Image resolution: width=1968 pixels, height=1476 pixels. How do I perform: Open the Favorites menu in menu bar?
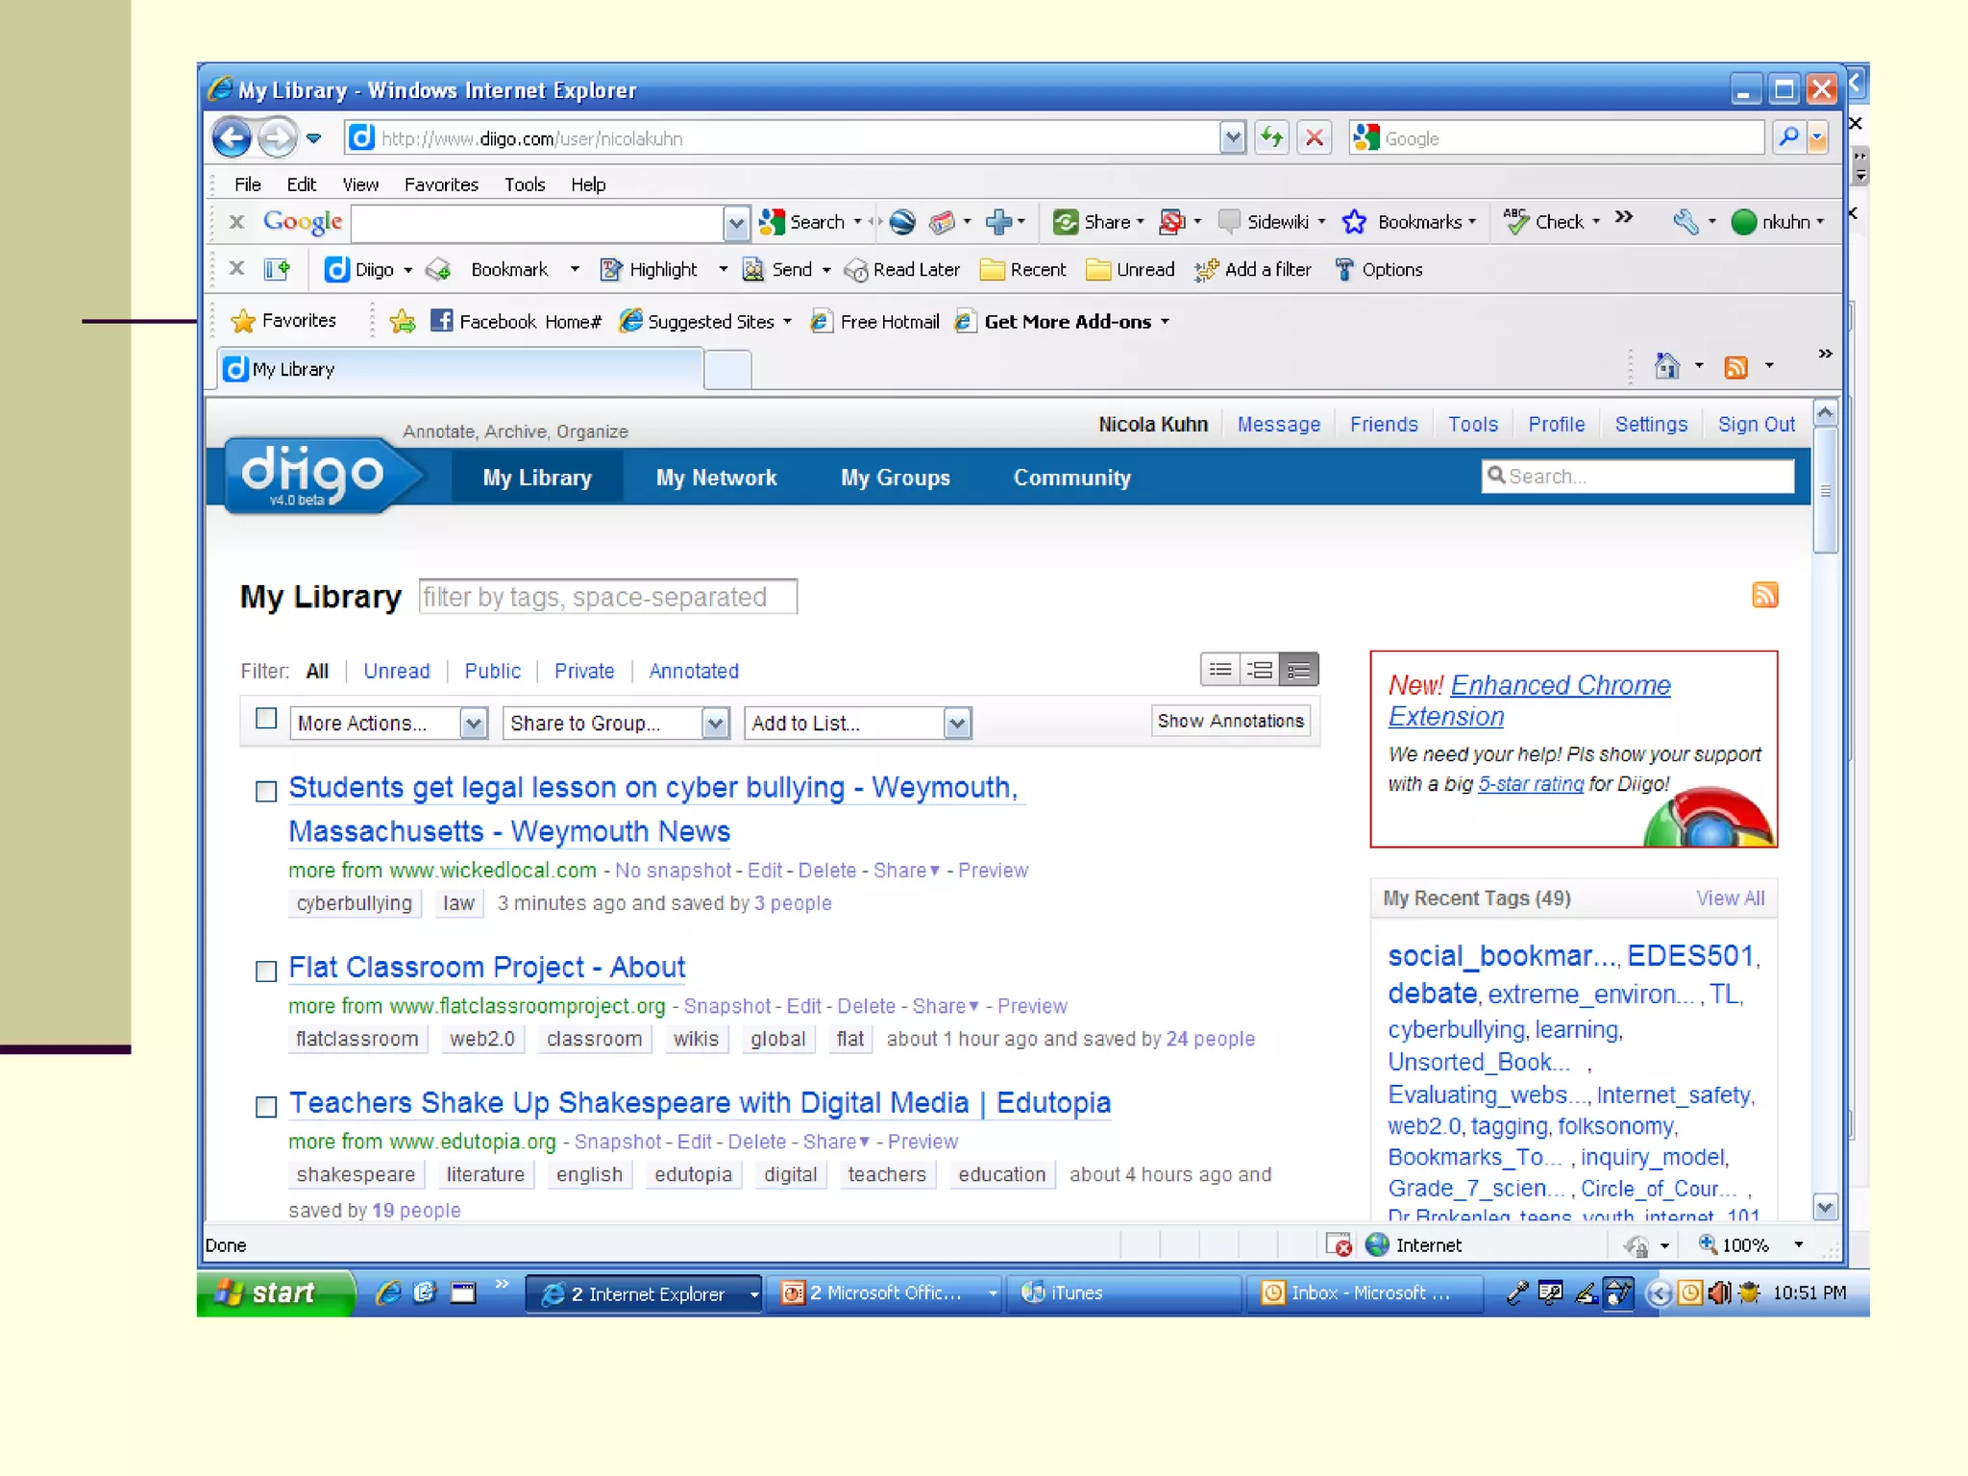(x=441, y=184)
